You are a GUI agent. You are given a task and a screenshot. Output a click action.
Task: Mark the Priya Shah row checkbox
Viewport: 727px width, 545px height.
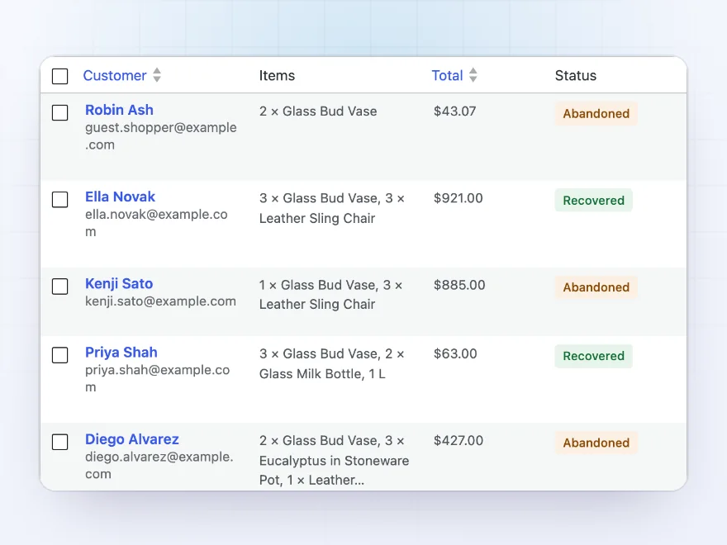[x=59, y=355]
